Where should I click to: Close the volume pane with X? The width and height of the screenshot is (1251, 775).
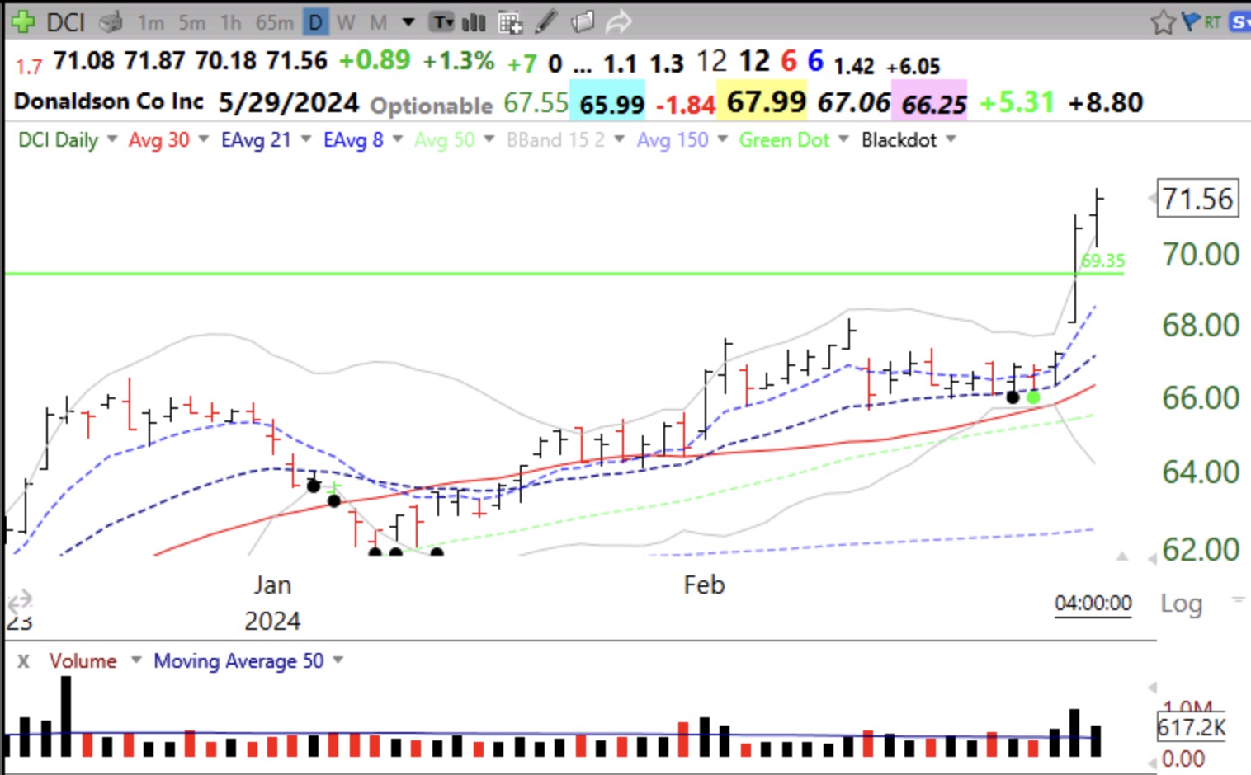[x=23, y=661]
